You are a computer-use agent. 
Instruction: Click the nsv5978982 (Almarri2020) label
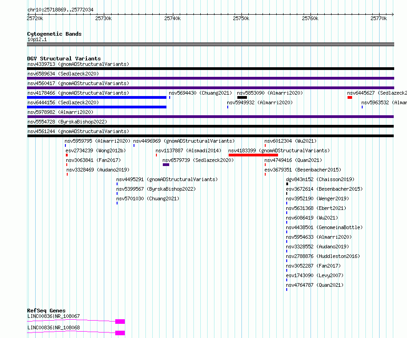tap(60, 112)
